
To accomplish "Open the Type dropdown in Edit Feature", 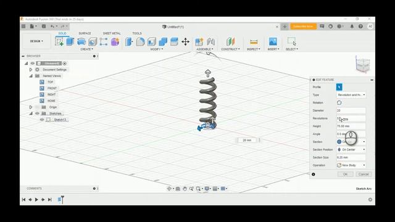I will 351,95.
